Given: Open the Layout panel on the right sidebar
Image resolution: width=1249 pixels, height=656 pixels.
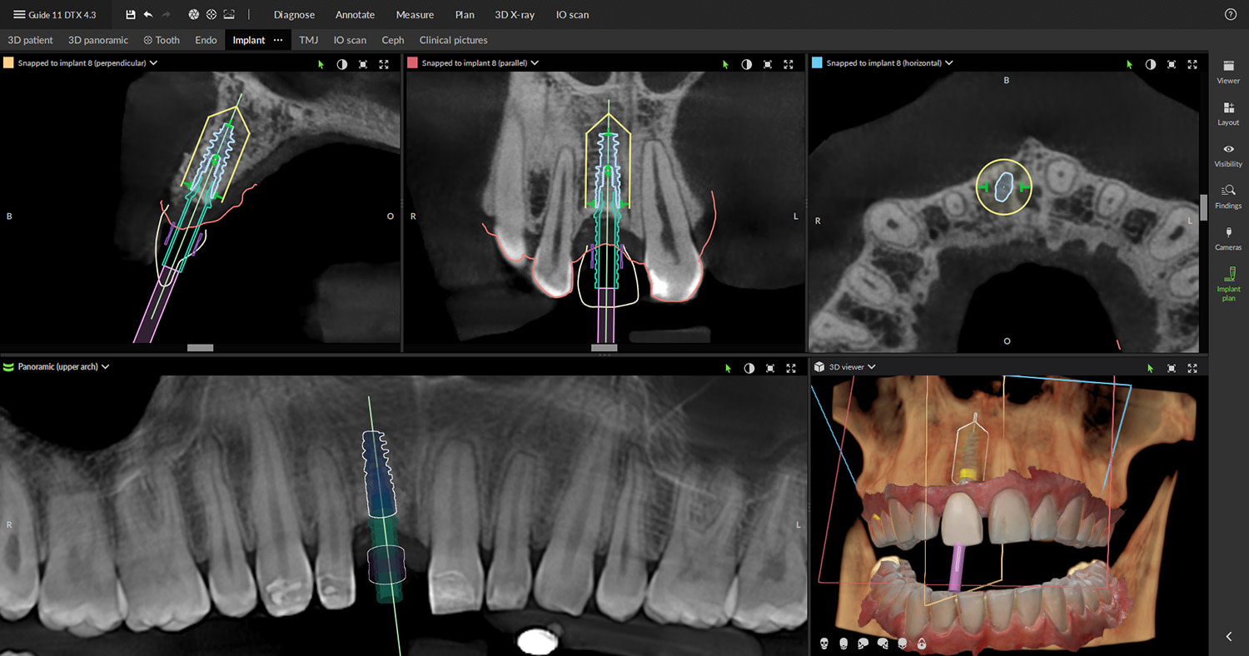Looking at the screenshot, I should 1227,113.
